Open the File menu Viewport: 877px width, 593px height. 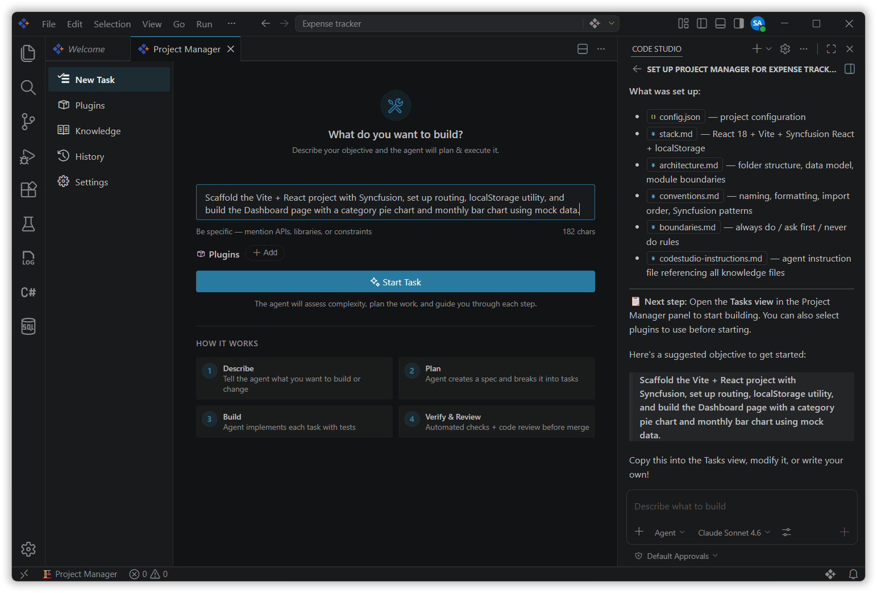[x=49, y=24]
